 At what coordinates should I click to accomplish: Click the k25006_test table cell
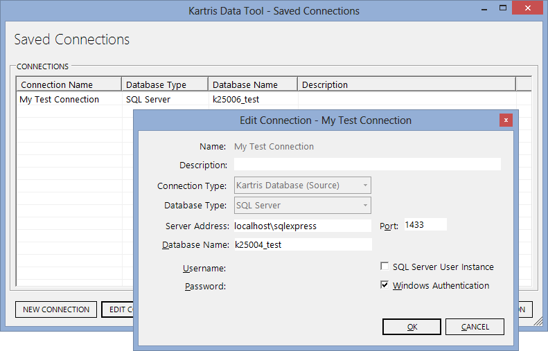(236, 100)
